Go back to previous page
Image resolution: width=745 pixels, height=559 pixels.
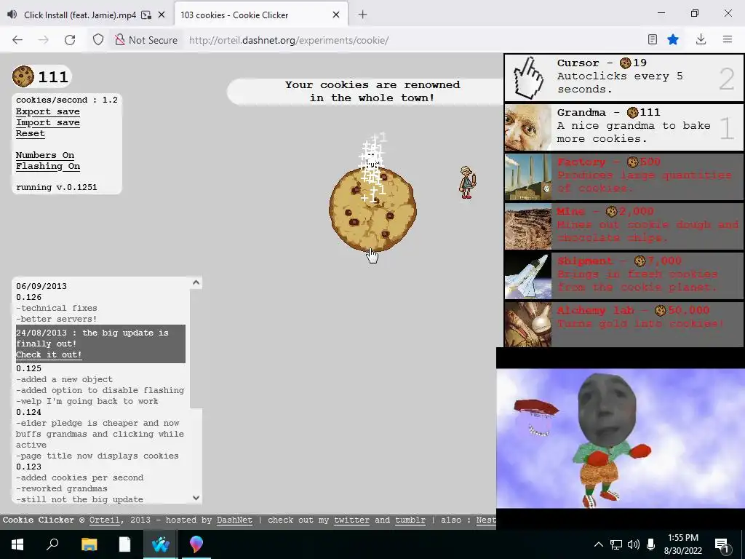pyautogui.click(x=17, y=40)
